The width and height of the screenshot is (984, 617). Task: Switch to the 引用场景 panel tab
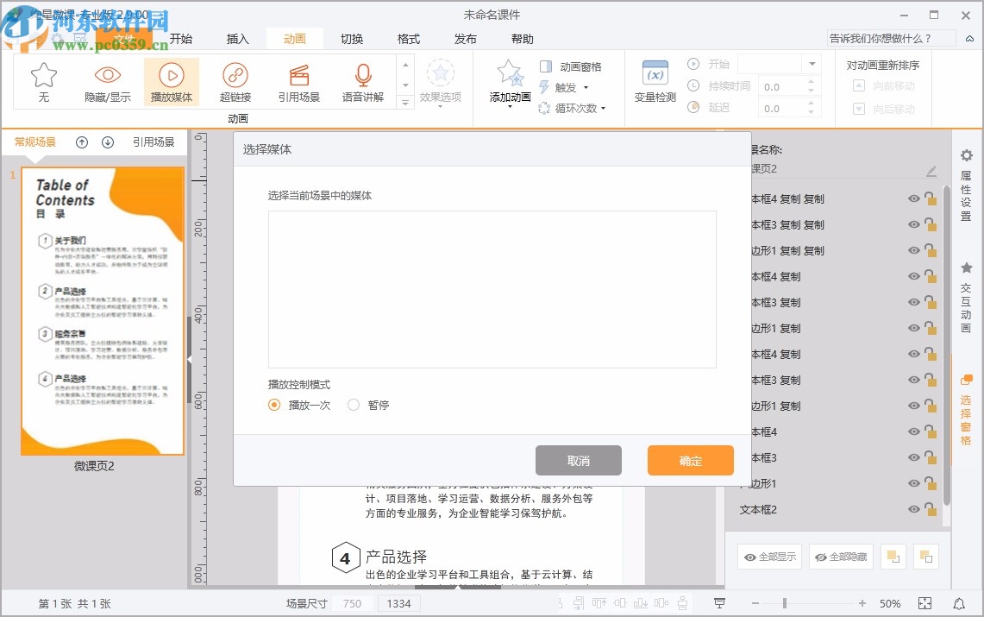click(154, 142)
